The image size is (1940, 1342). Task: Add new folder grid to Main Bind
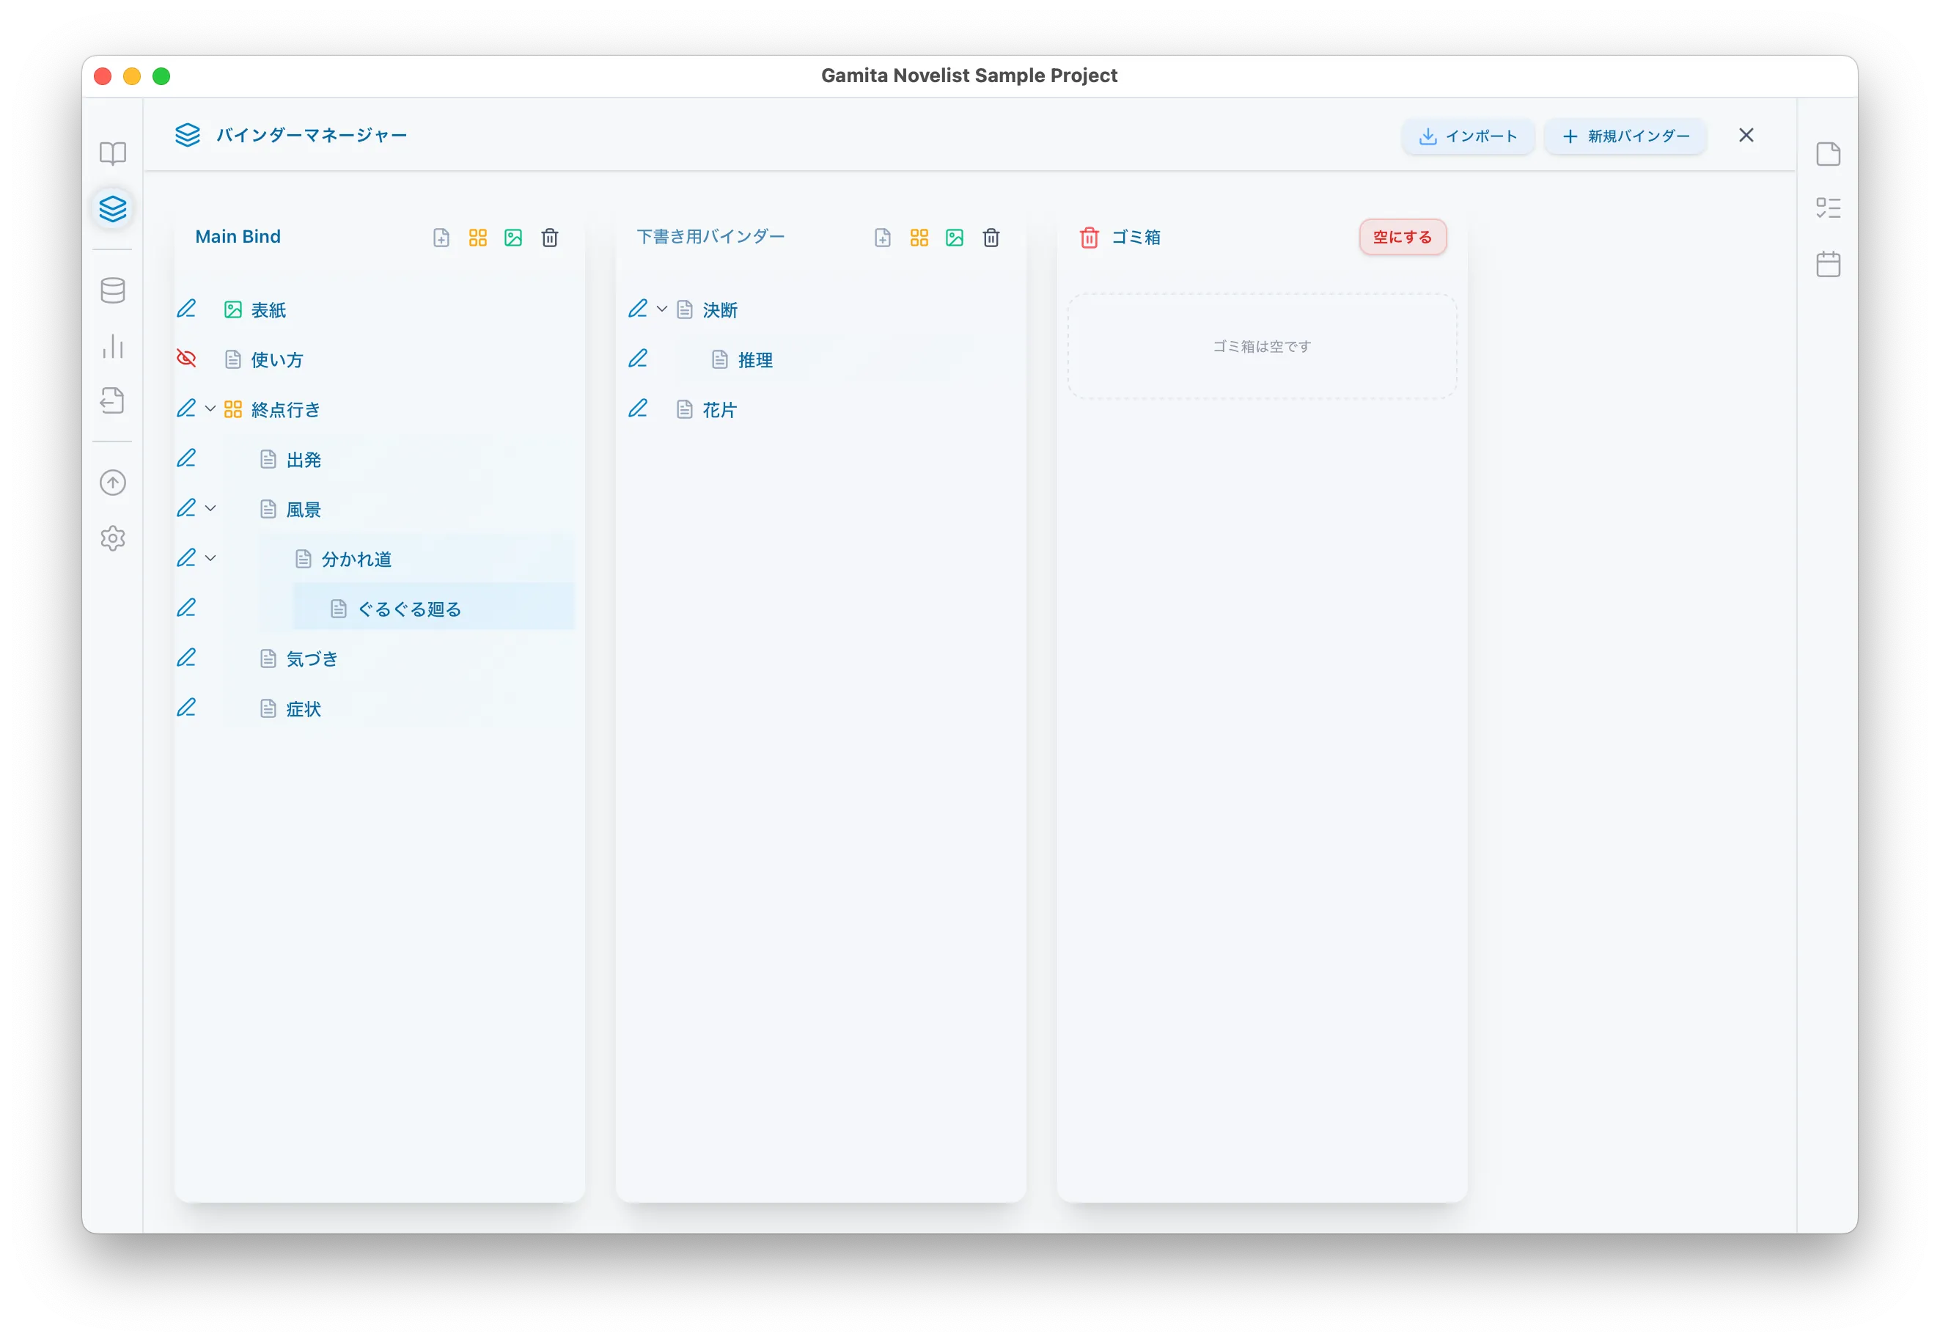(477, 238)
